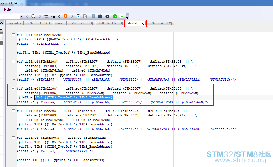Click the Find Next arrow icon

[x=40, y=17]
